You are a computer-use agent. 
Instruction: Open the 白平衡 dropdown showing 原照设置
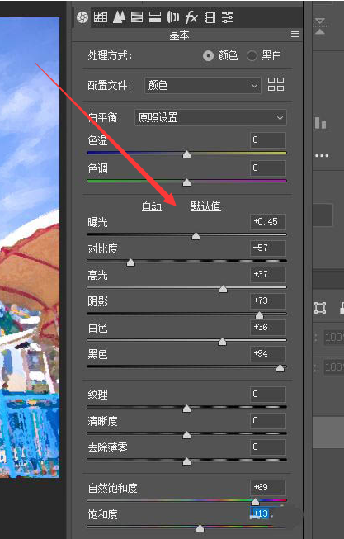coord(210,117)
